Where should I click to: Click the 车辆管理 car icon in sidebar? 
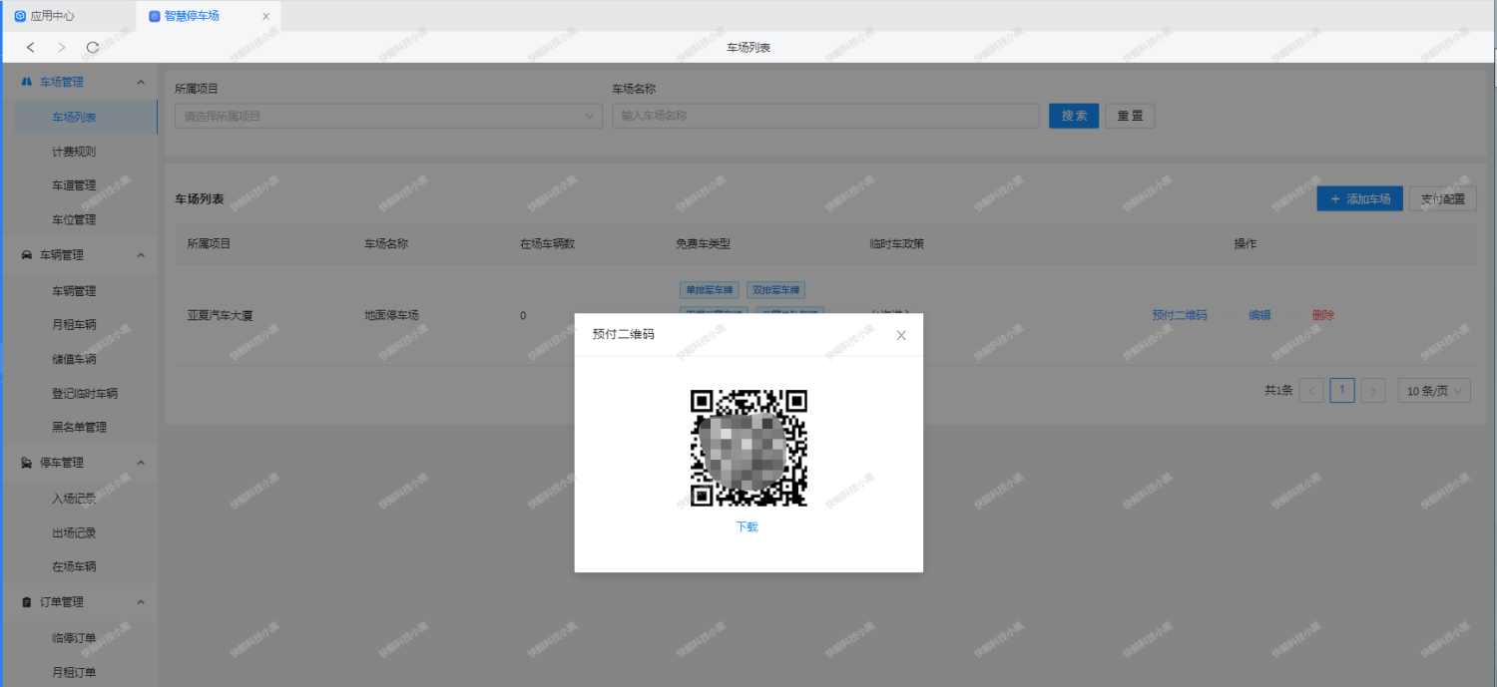pos(26,255)
